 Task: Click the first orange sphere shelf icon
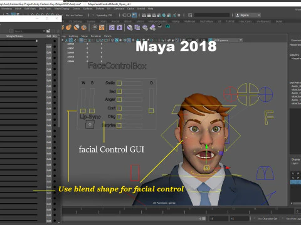click(68, 27)
